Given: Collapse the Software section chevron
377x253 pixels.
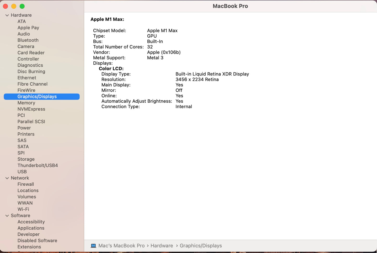Looking at the screenshot, I should point(7,216).
